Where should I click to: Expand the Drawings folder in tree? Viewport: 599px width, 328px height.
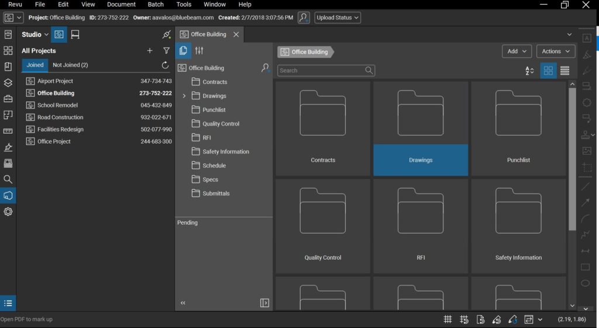coord(184,96)
